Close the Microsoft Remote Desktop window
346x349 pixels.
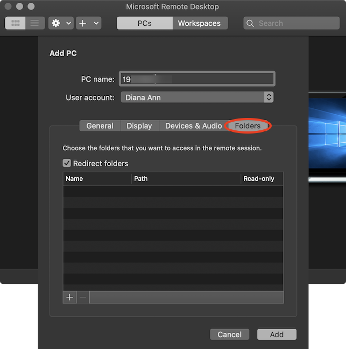[8, 6]
